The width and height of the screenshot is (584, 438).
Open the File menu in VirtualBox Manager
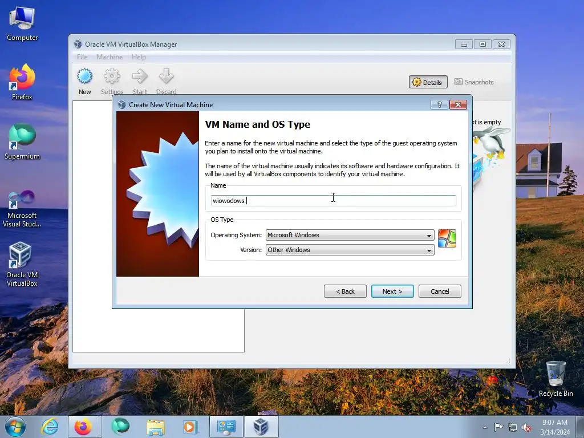click(82, 57)
